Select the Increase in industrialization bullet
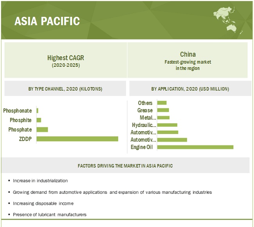This screenshot has width=254, height=227. [40, 181]
